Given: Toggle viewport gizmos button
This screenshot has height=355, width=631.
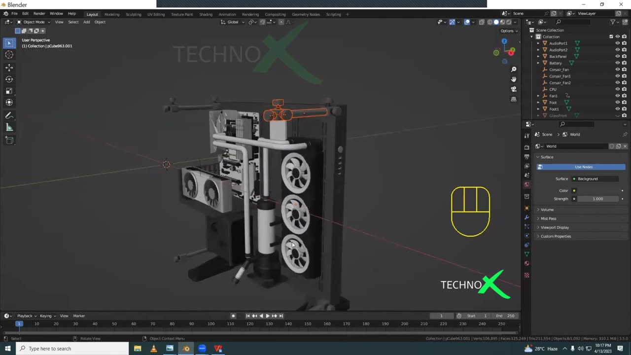Looking at the screenshot, I should tap(452, 22).
